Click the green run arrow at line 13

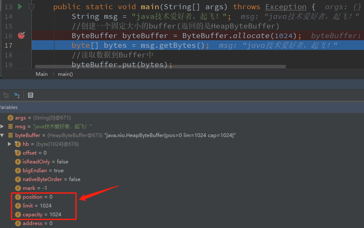(20, 7)
